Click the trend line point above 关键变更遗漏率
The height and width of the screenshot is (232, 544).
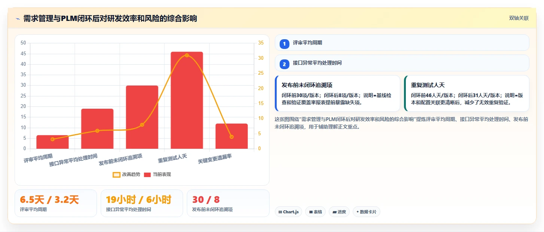231,137
